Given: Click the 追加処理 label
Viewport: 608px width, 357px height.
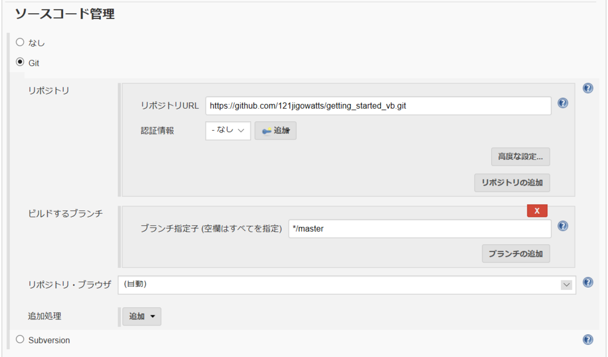Looking at the screenshot, I should pos(45,316).
